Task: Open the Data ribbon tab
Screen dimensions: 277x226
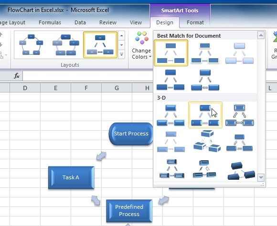Action: (80, 22)
